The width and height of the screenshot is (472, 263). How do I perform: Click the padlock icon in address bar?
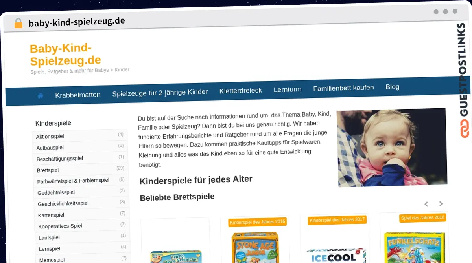[x=18, y=24]
